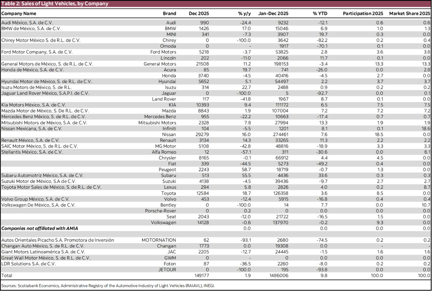432x291 pixels.
Task: Select the Alfa Romeo brand cell
Action: (x=164, y=152)
